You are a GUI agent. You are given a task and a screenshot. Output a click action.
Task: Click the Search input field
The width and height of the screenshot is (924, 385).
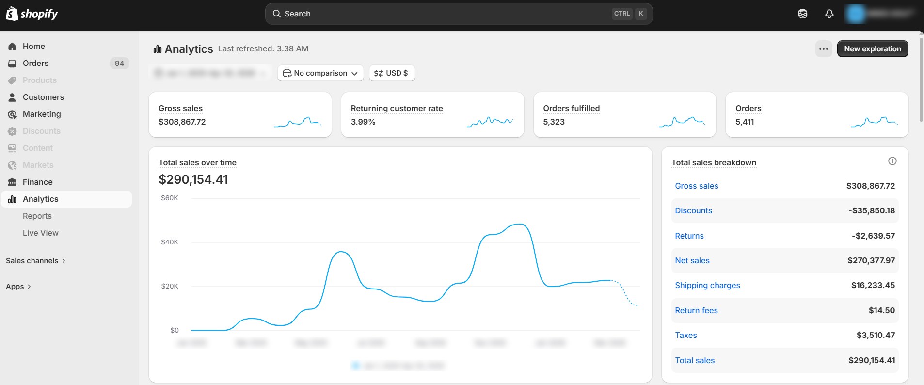pyautogui.click(x=459, y=14)
